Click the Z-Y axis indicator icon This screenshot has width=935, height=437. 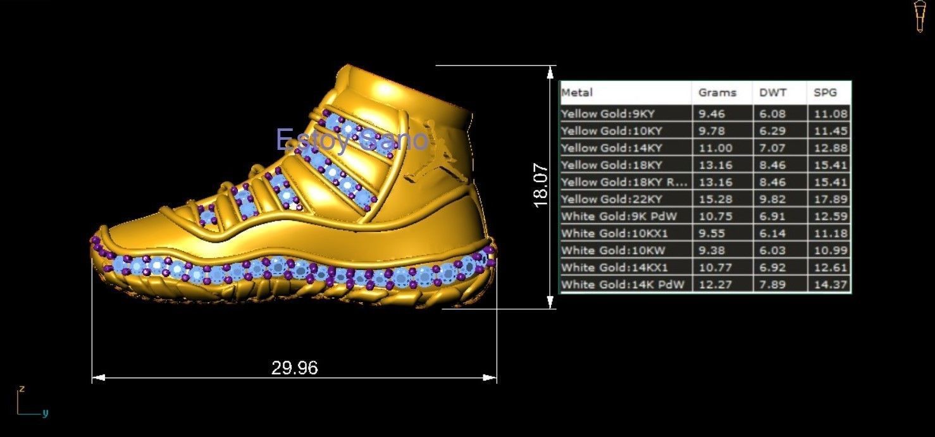click(32, 402)
